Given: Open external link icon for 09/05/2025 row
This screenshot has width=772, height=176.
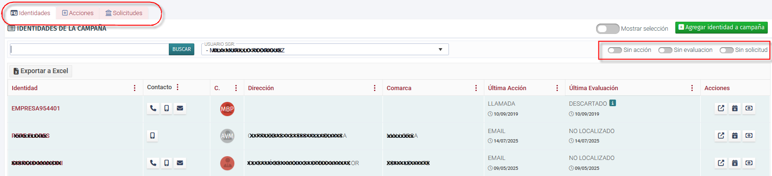Looking at the screenshot, I should pos(721,163).
